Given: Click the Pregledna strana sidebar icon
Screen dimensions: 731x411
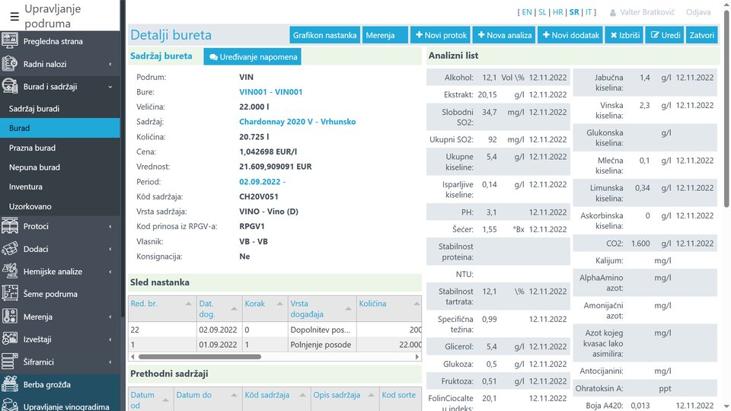Looking at the screenshot, I should pos(11,42).
